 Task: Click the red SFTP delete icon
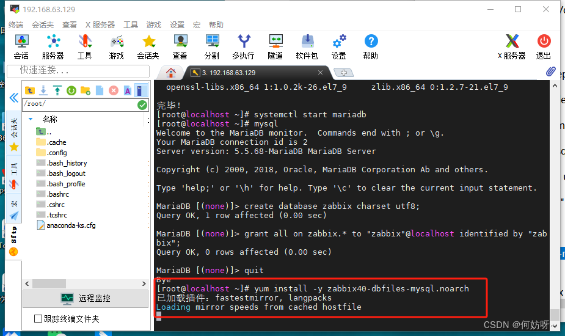click(114, 90)
